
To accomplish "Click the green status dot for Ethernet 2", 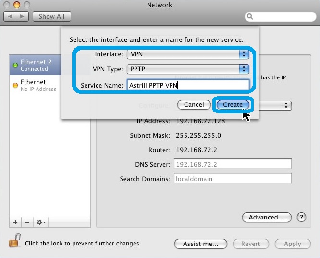I will click(15, 65).
